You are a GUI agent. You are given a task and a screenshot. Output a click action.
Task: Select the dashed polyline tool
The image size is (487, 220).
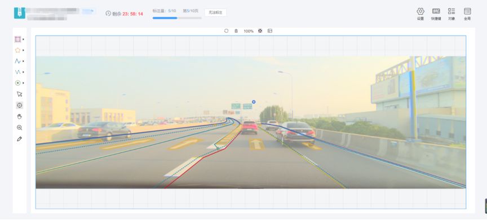tap(17, 72)
